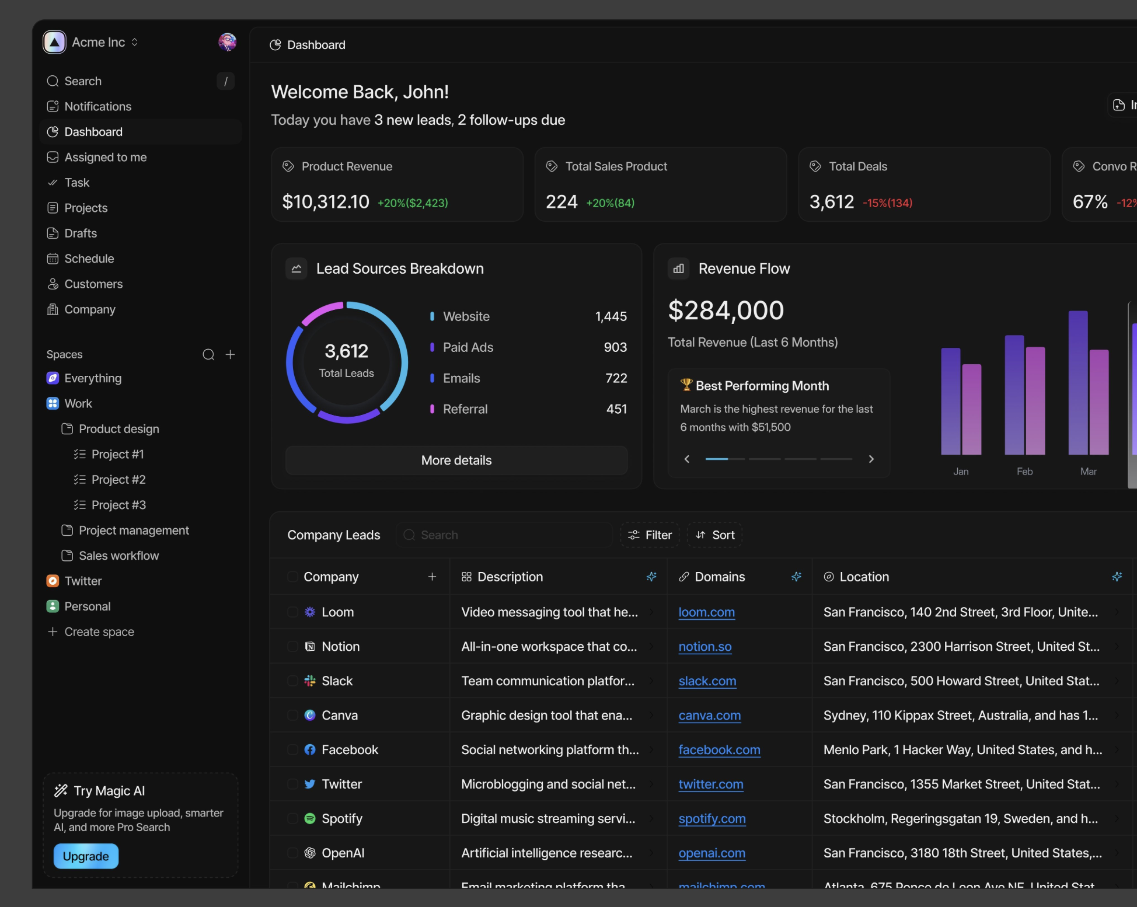Open Notifications in sidebar
This screenshot has height=907, width=1137.
(141, 106)
